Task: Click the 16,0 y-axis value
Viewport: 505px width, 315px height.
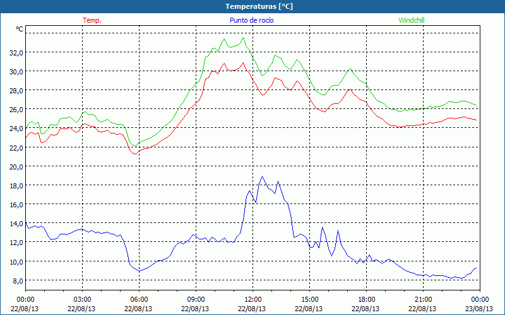Action: point(16,204)
